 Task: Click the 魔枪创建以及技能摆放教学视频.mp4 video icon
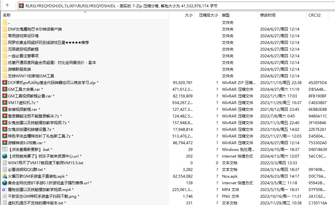pos(4,189)
